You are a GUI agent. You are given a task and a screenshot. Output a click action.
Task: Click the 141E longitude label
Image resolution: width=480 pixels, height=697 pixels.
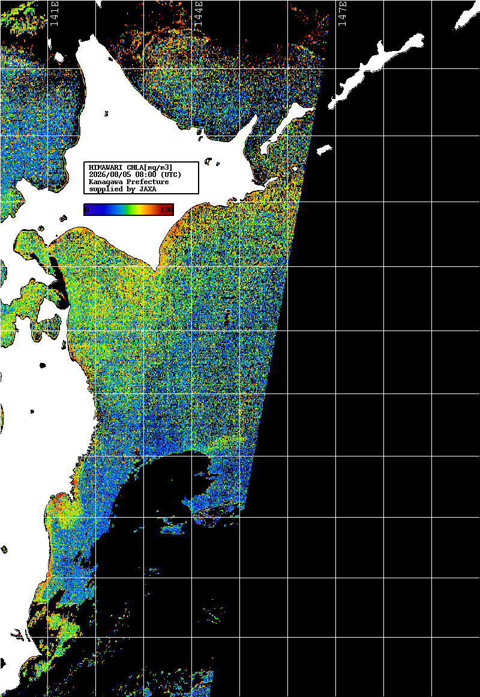pos(54,14)
